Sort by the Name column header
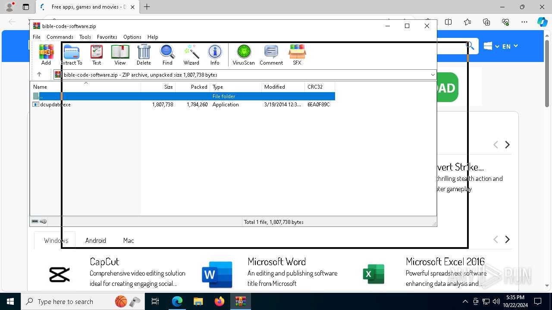This screenshot has width=552, height=310. click(85, 87)
